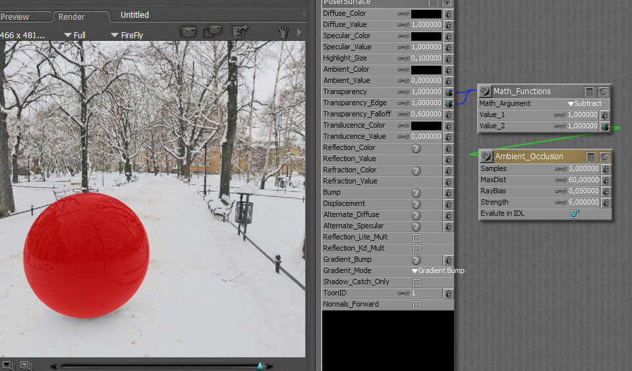Open the Gradient_Mode dropdown

click(x=438, y=271)
